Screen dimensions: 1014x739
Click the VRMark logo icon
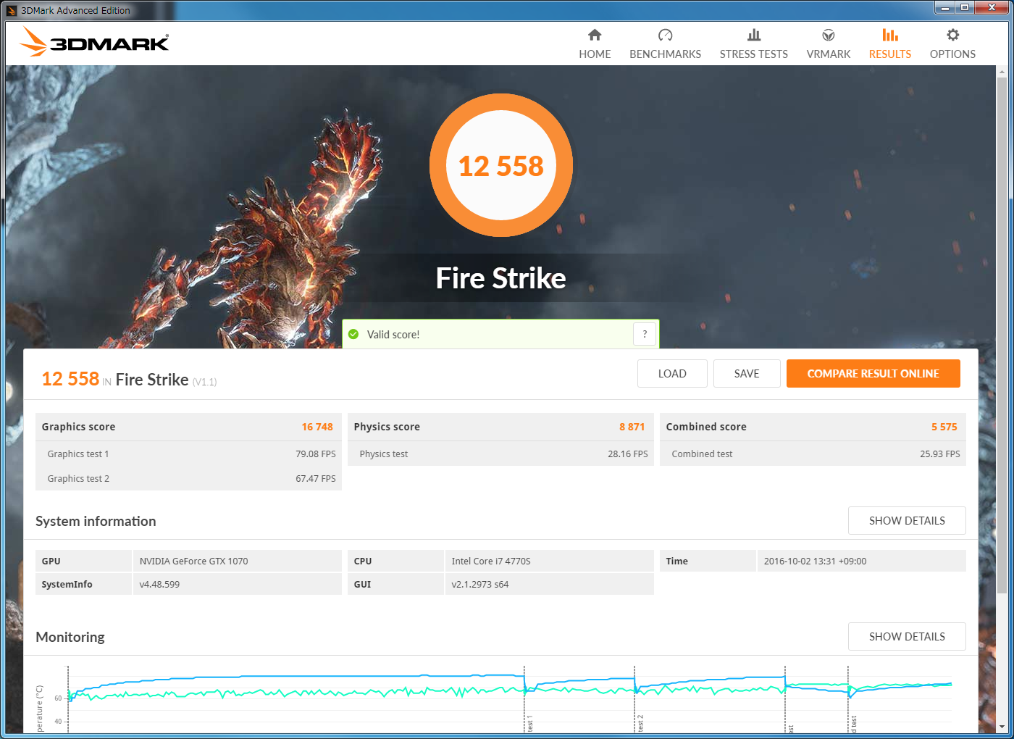pyautogui.click(x=829, y=35)
